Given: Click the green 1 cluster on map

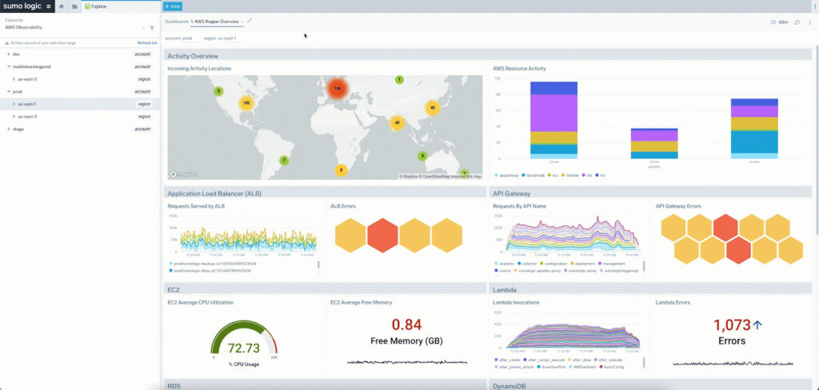Looking at the screenshot, I should pos(400,80).
